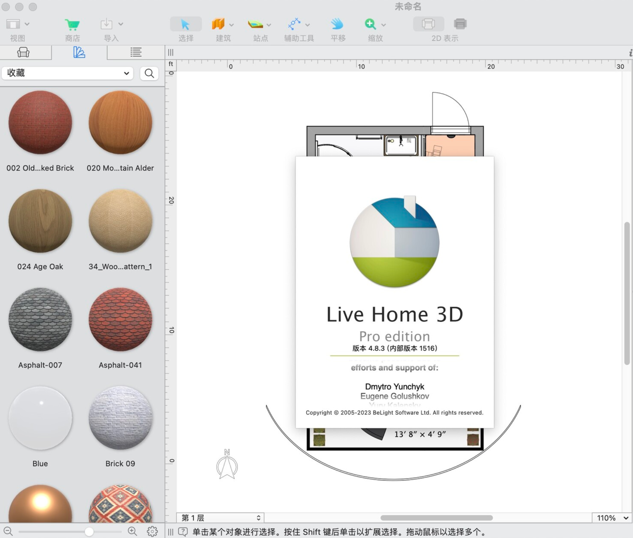Click the Building tools icon

218,24
